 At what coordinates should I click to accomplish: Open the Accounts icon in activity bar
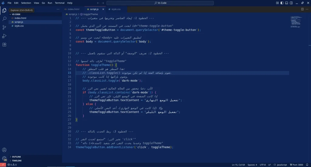point(4,150)
